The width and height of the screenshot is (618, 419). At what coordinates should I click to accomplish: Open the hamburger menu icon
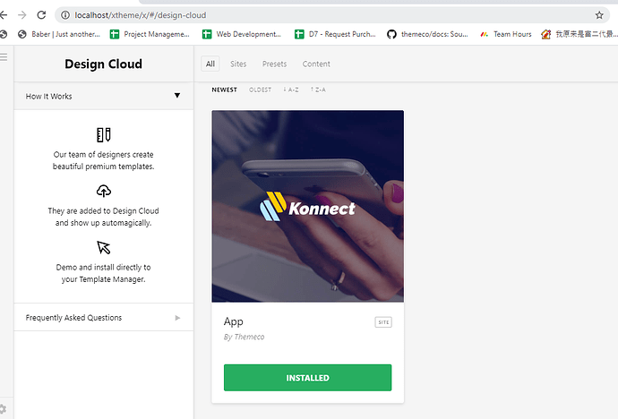coord(4,57)
